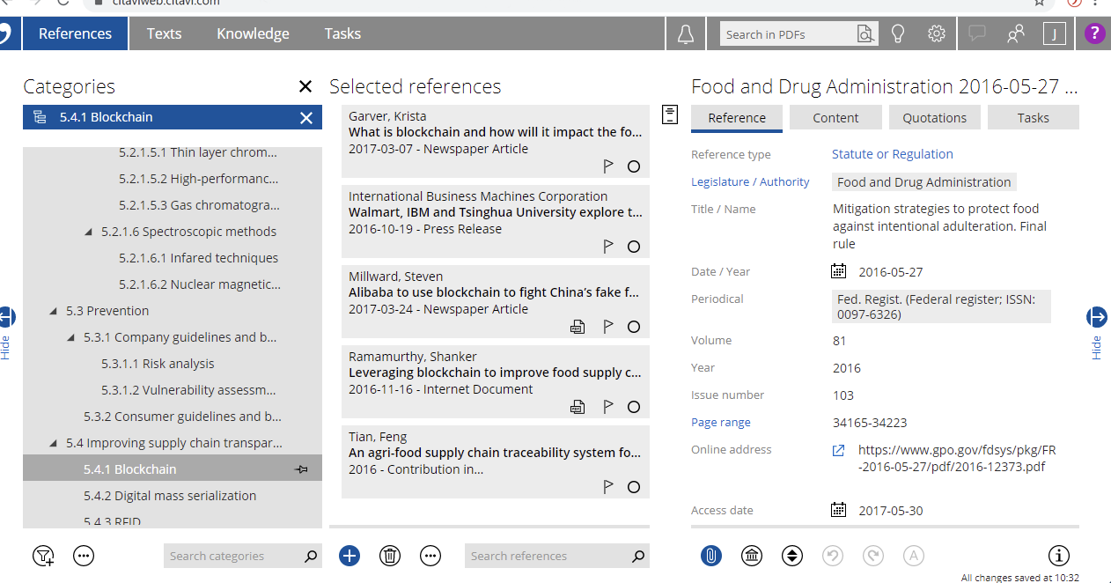Click the paperclip attachment icon

711,556
